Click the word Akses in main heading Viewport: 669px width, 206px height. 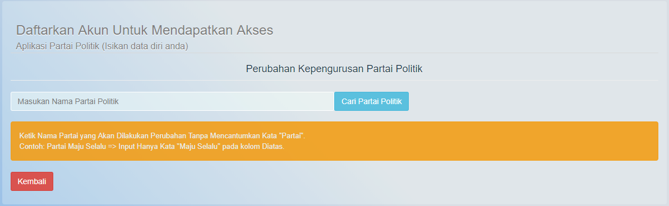(255, 30)
